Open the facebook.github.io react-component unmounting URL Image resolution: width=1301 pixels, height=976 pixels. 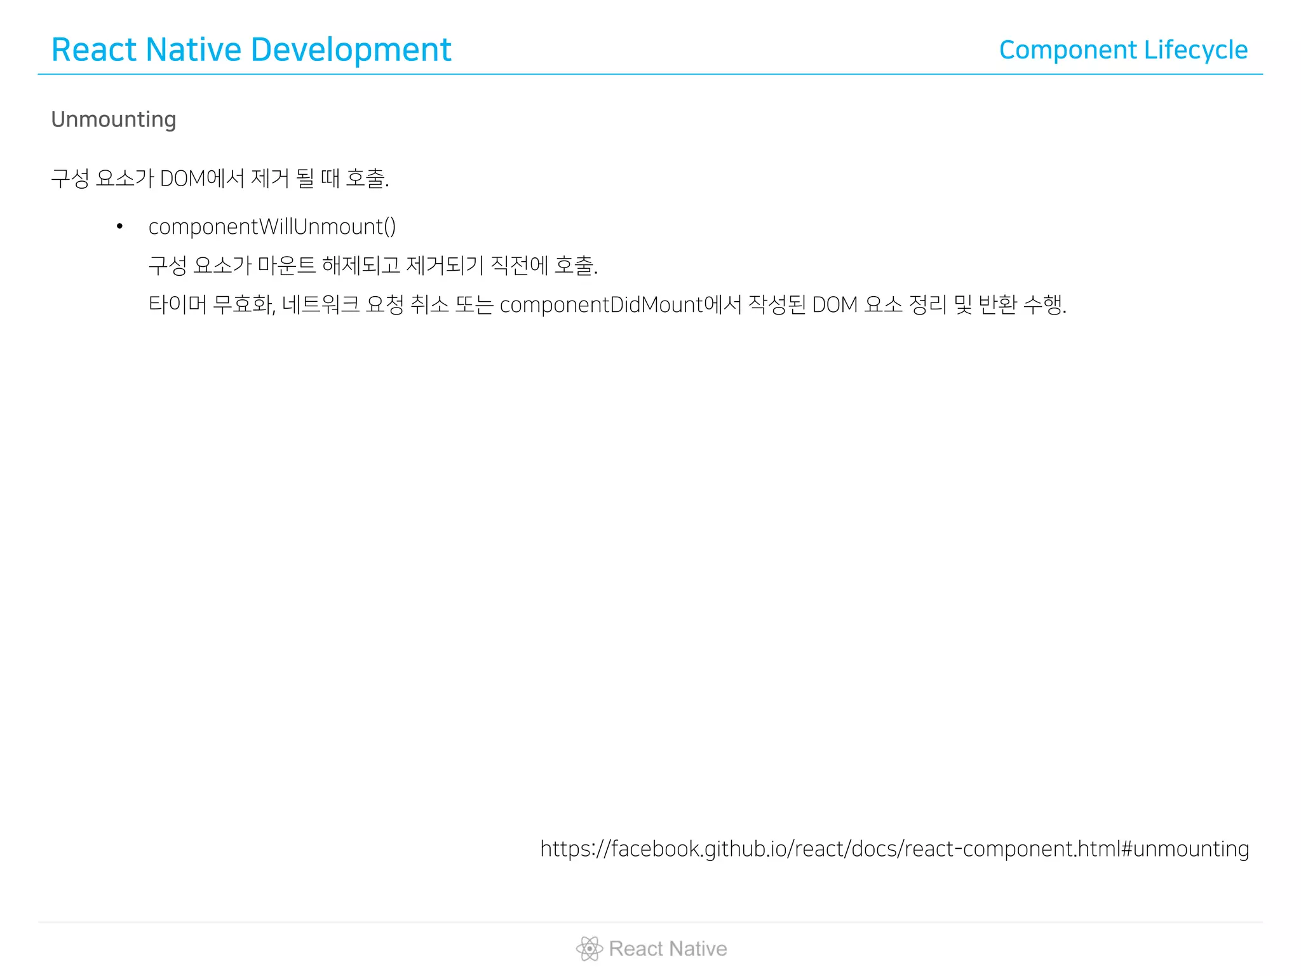(894, 849)
